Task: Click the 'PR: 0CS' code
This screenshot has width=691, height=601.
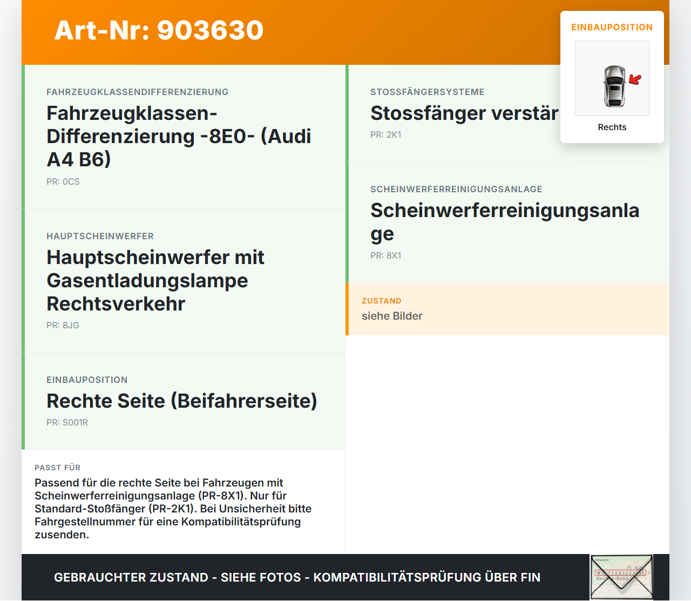Action: [63, 181]
